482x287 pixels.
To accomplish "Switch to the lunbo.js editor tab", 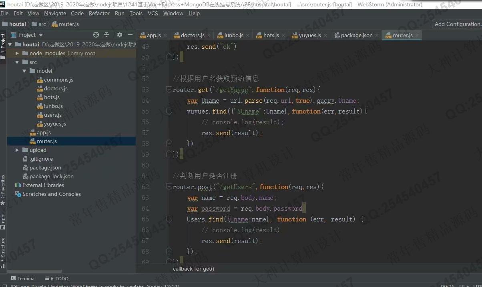I will point(233,35).
